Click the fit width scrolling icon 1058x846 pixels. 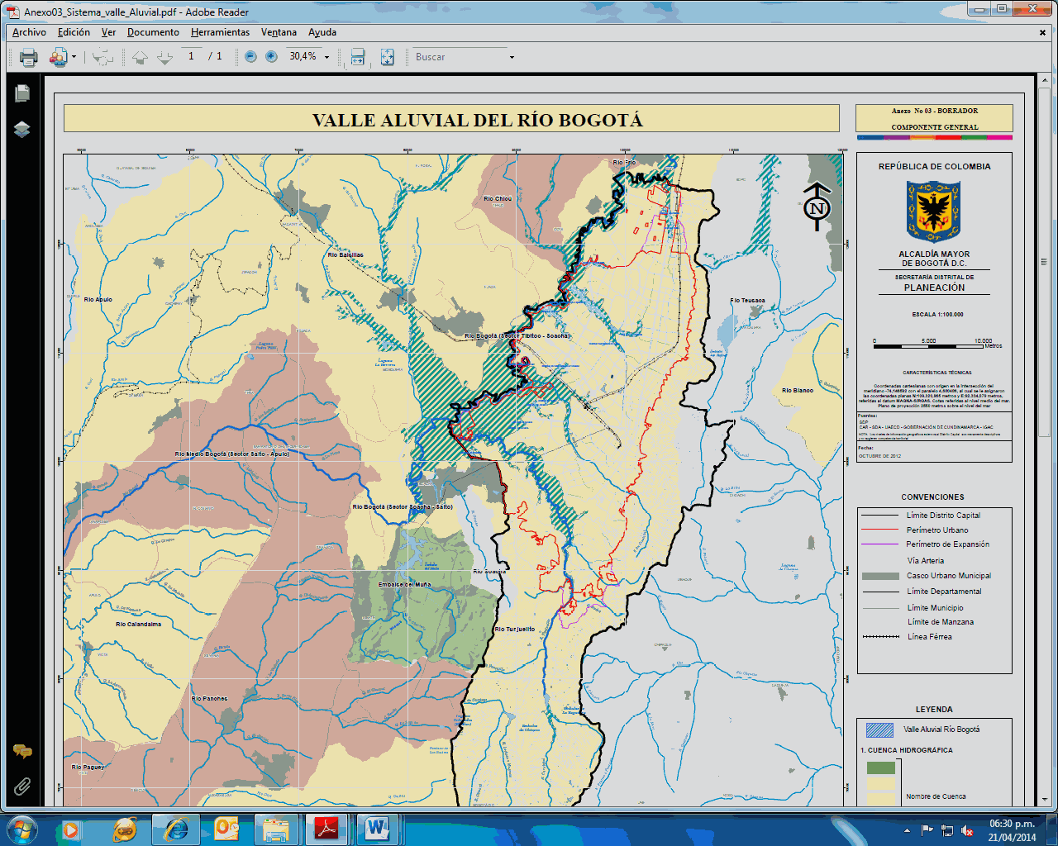358,57
